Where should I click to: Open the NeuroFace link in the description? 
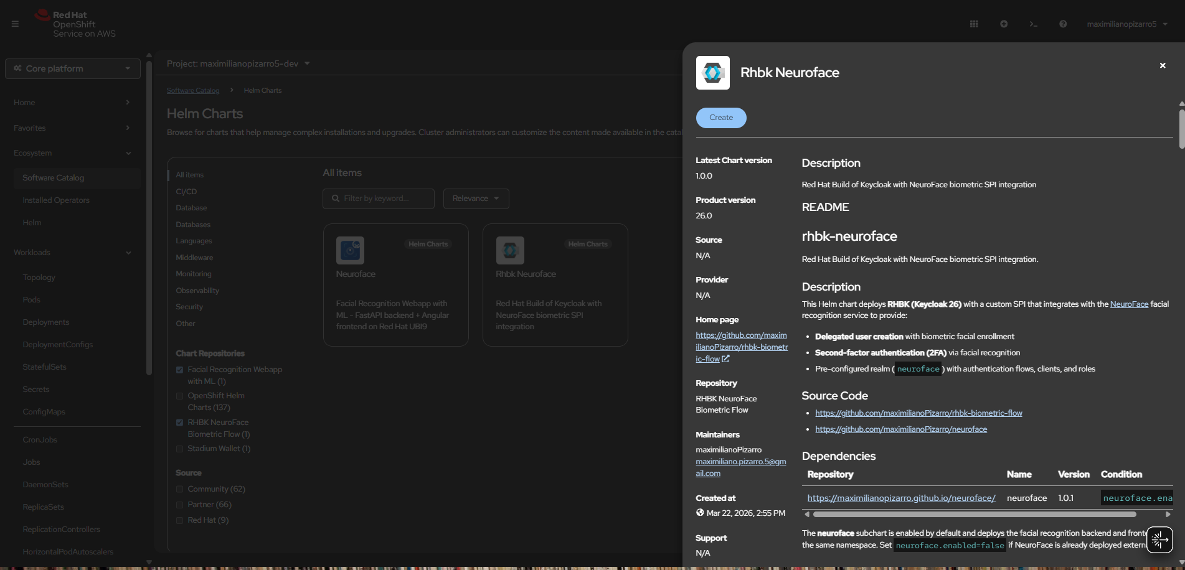pyautogui.click(x=1128, y=304)
